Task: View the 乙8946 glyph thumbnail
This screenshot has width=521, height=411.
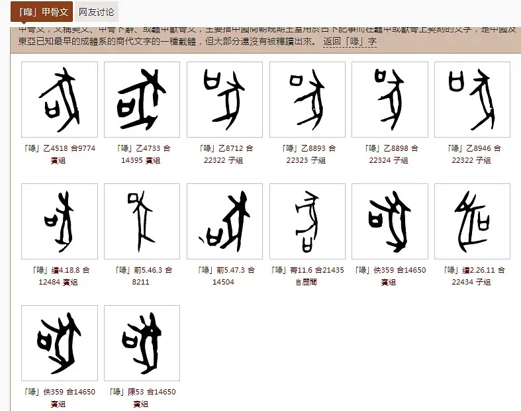Action: coord(472,99)
